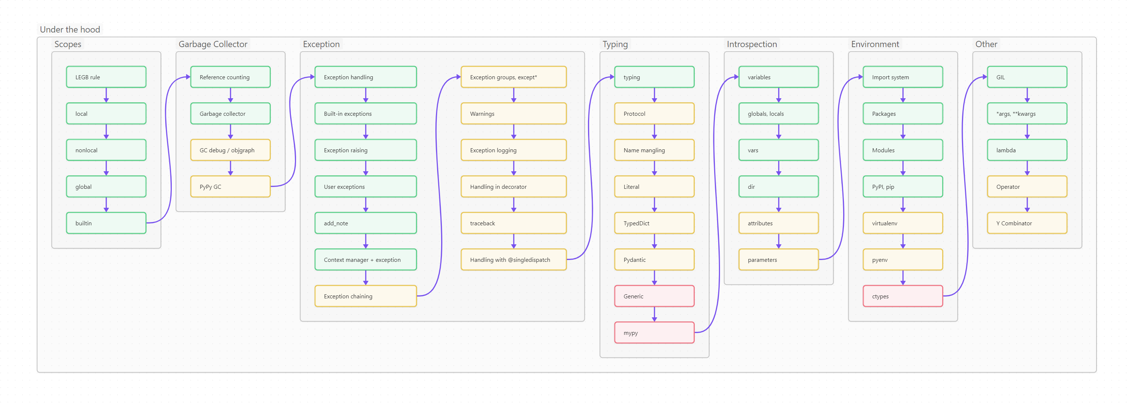Screen dimensions: 1133x409
Task: Select the parameters node in Introspection
Action: coord(778,260)
